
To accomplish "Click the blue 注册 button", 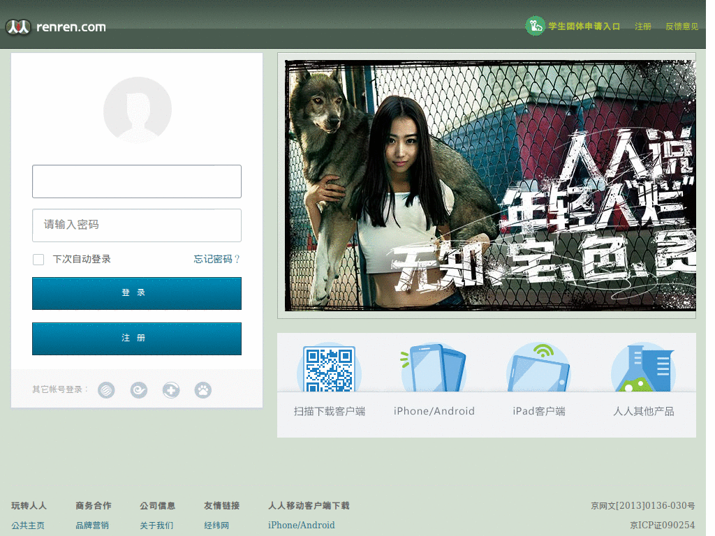I will point(137,338).
